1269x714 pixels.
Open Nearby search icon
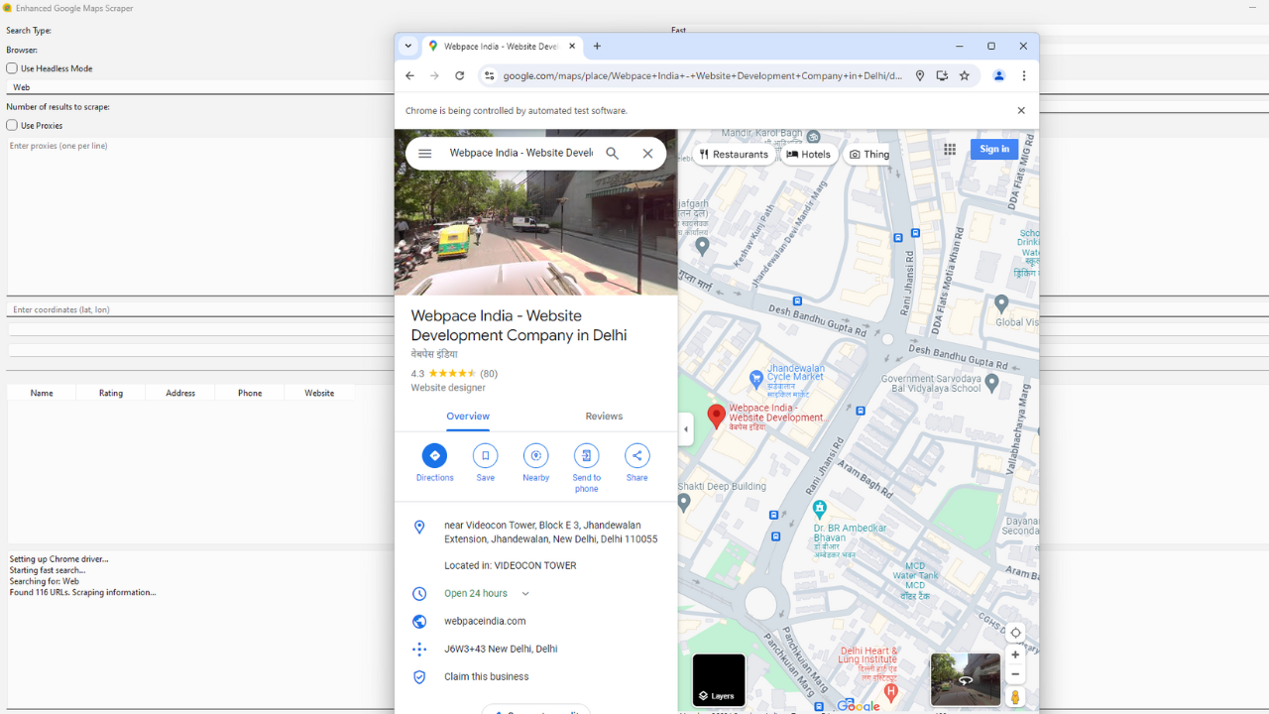535,455
